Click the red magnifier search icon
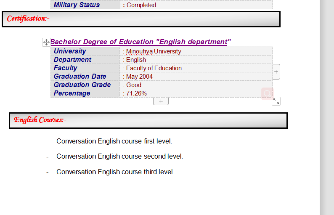The height and width of the screenshot is (215, 334). [267, 93]
